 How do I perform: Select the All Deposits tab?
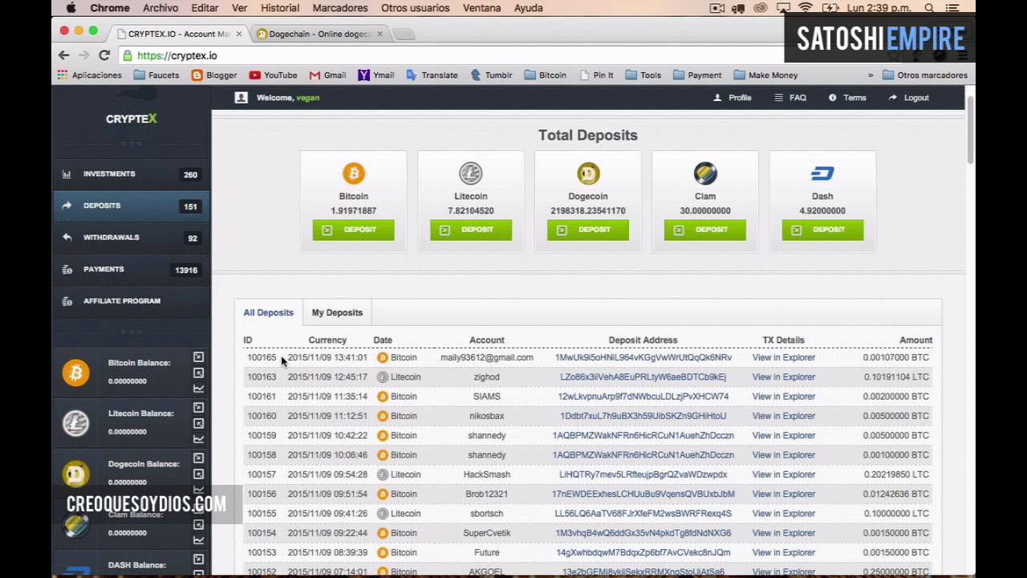[x=269, y=312]
